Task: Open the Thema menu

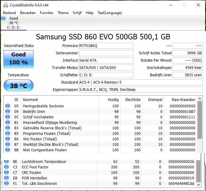Action: 63,13
